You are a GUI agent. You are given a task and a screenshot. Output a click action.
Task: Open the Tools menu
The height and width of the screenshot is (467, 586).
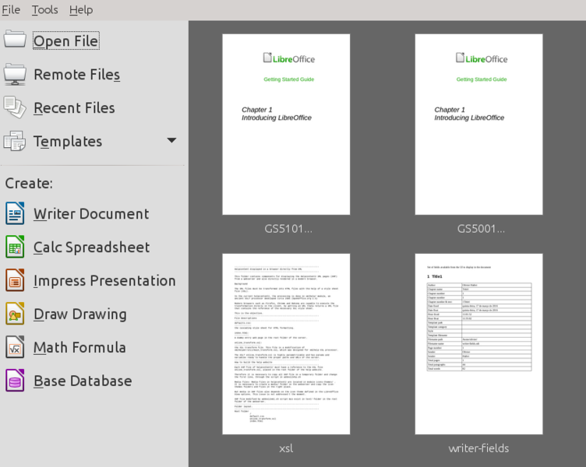click(x=45, y=9)
